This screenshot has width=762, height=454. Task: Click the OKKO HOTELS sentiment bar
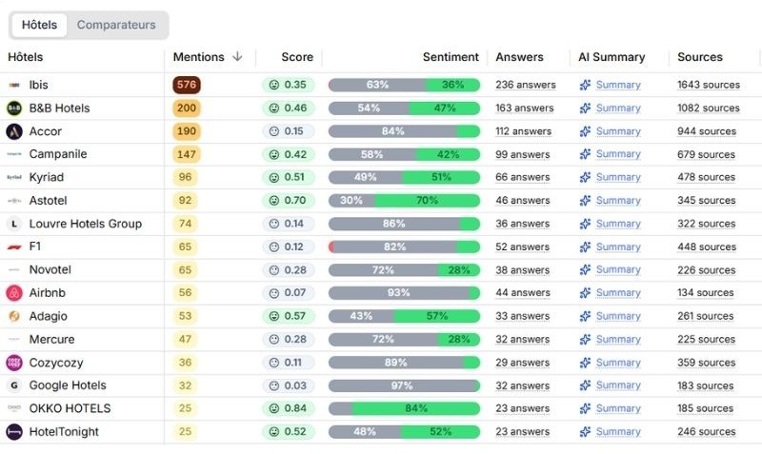pos(404,408)
